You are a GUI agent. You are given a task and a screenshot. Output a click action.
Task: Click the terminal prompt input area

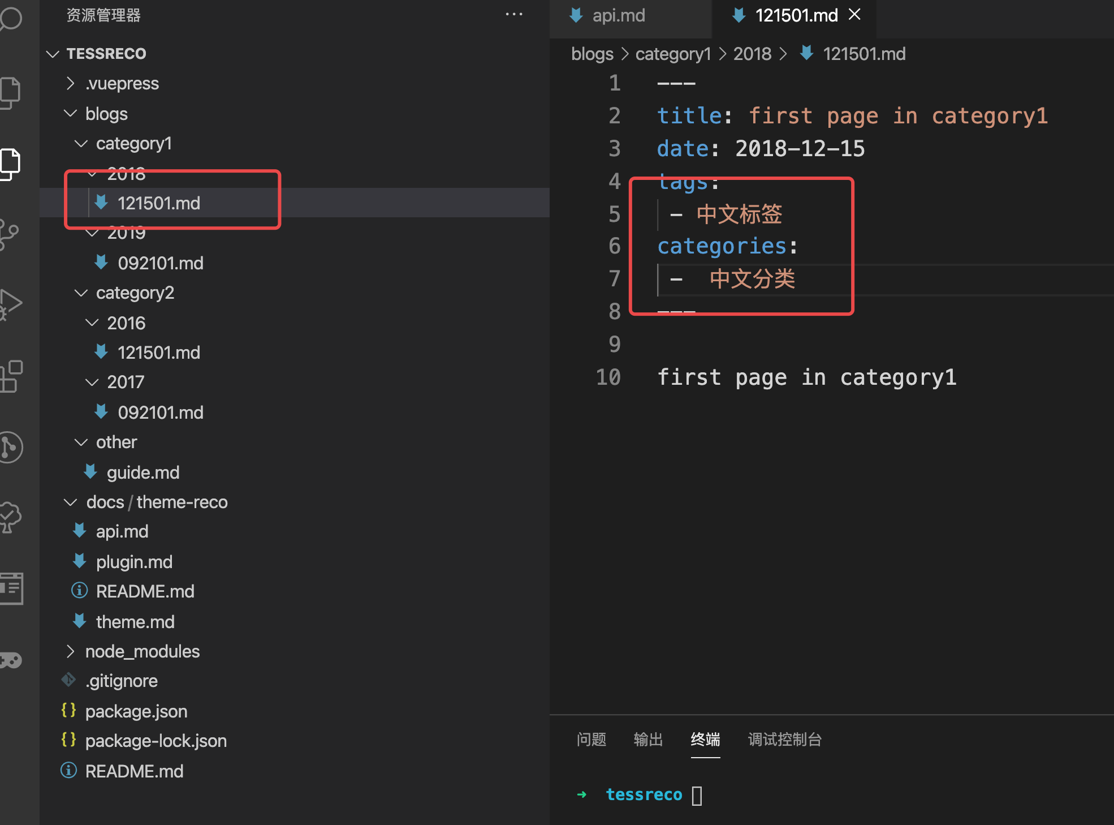(697, 796)
